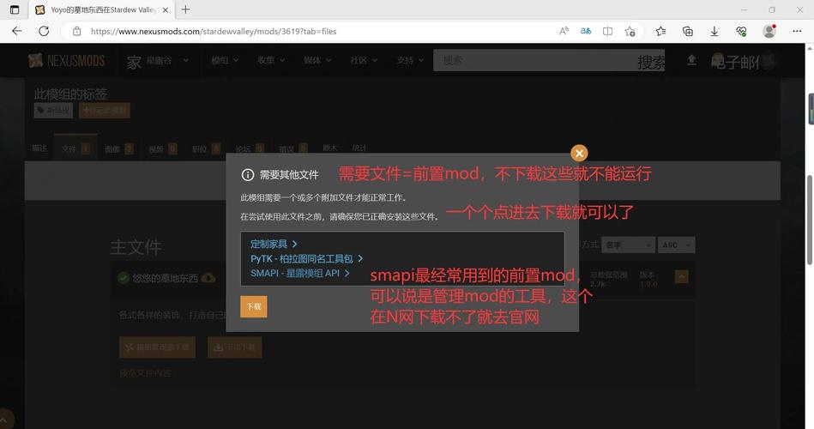Switch to the 图像 tab
Viewport: 814px width, 429px height.
point(119,148)
